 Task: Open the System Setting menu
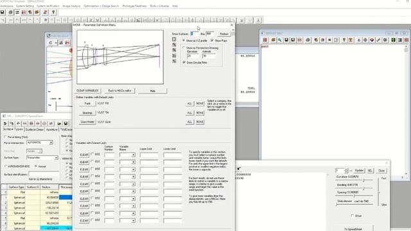(x=25, y=6)
